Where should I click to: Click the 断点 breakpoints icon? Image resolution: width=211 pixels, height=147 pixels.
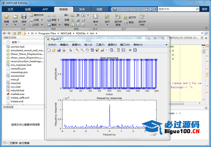tap(96, 16)
